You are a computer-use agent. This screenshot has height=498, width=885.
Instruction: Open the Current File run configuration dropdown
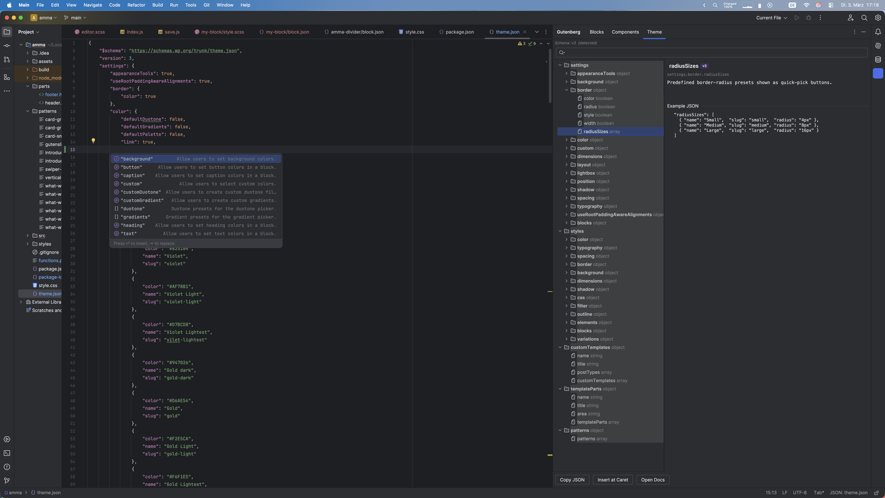pos(772,18)
